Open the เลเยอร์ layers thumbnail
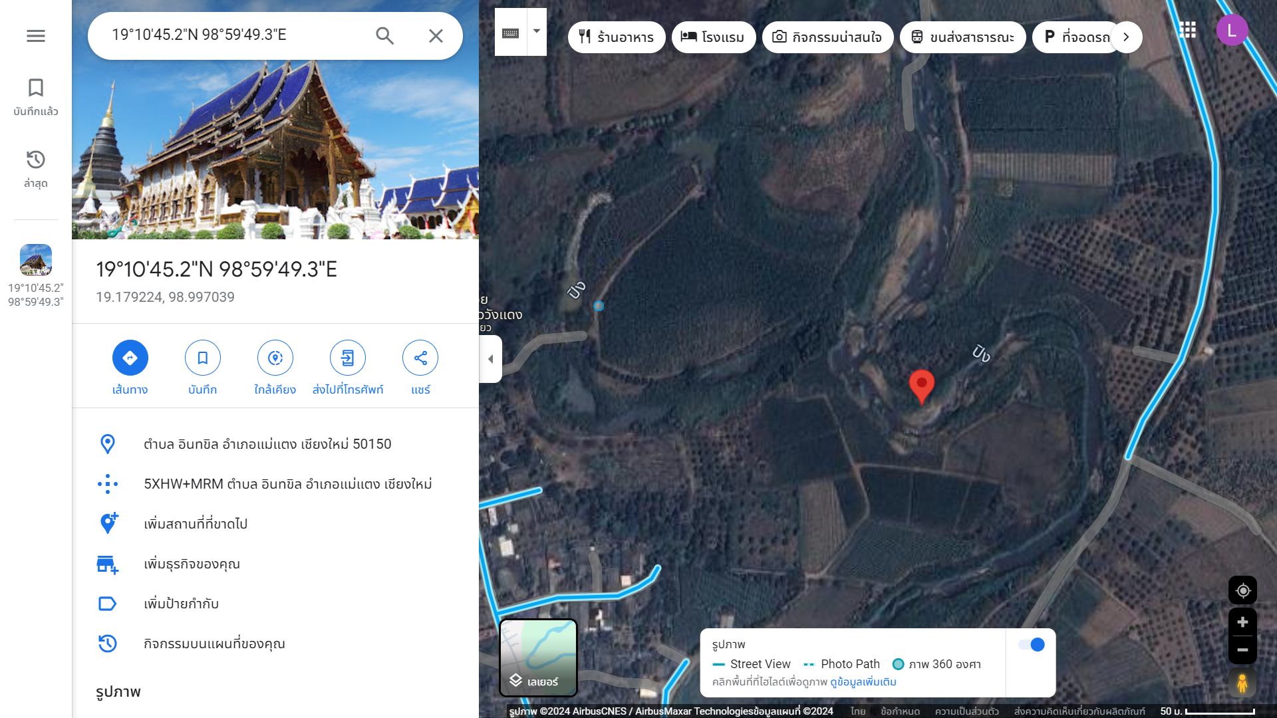 point(538,658)
